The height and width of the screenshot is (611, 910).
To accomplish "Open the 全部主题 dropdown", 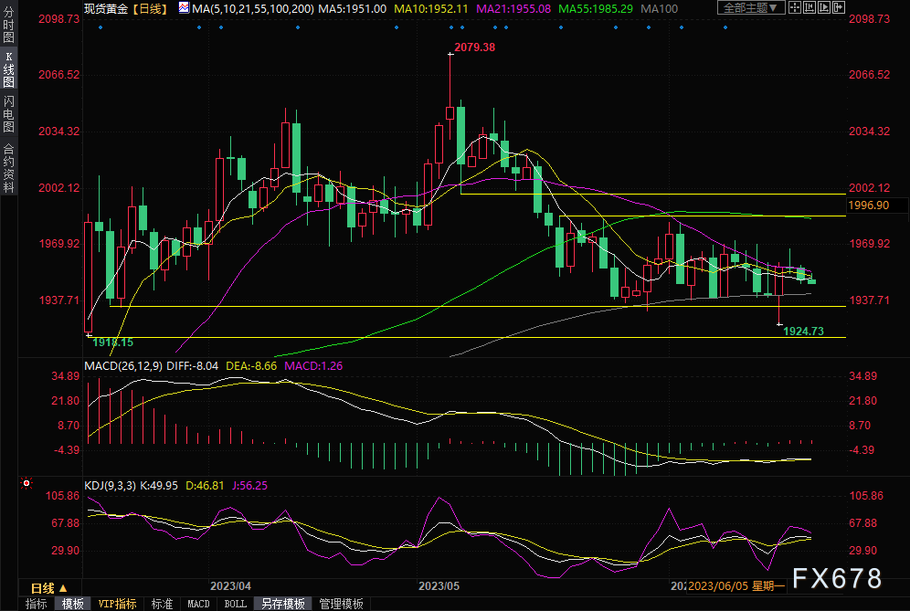I will tap(751, 8).
